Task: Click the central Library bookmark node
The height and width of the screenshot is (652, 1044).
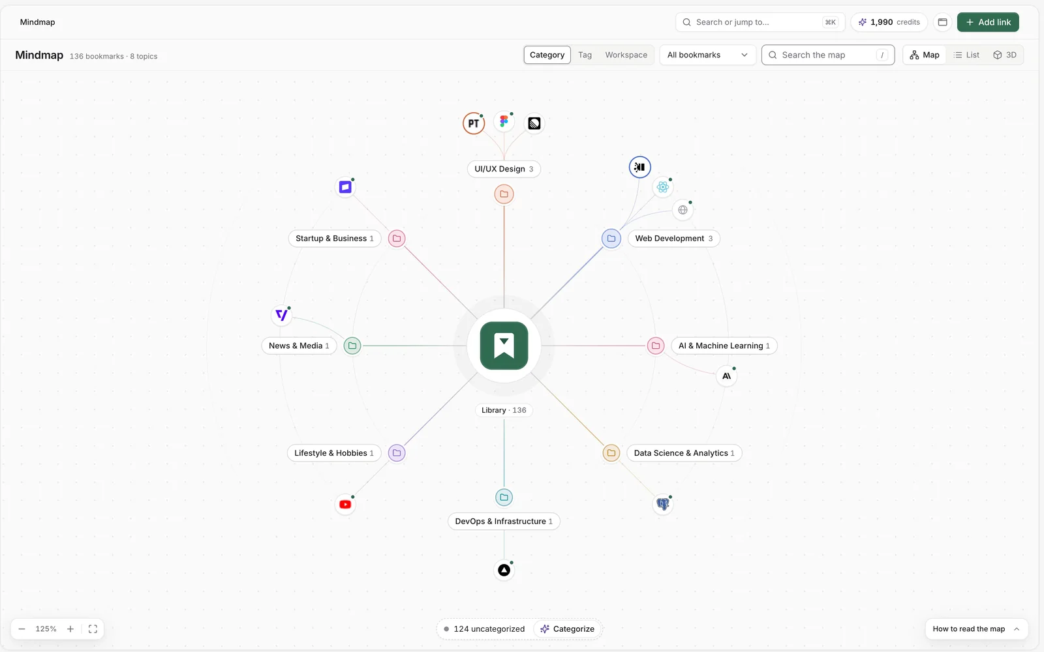Action: 504,346
